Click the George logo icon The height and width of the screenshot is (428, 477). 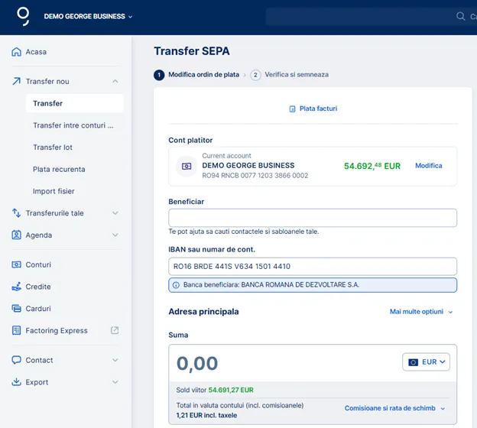pos(24,16)
